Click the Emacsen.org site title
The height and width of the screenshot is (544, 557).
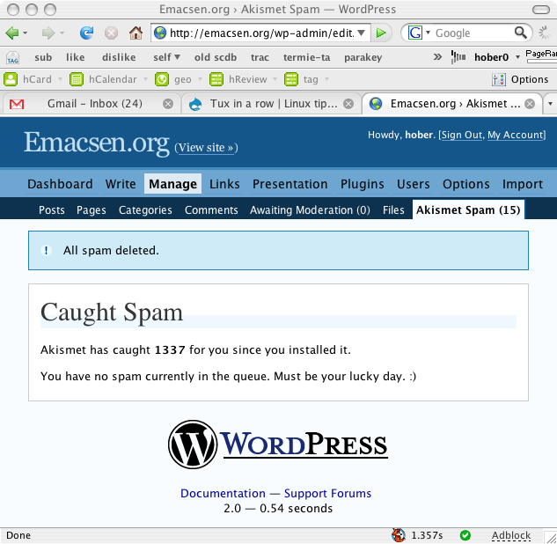[x=96, y=143]
